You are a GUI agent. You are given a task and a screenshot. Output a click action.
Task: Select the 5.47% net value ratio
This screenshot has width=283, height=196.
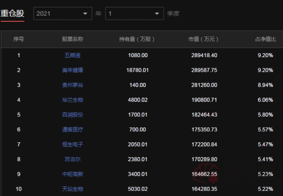265,144
